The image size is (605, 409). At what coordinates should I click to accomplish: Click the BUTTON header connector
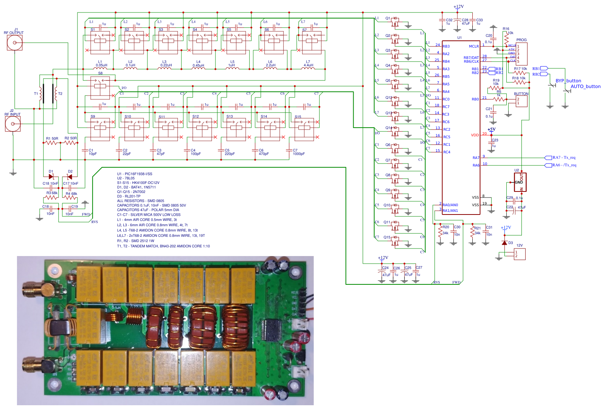(x=521, y=101)
